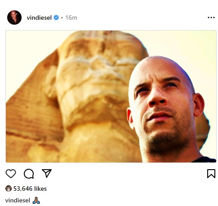Click the dot separator before the timestamp
The width and height of the screenshot is (218, 206).
point(62,18)
